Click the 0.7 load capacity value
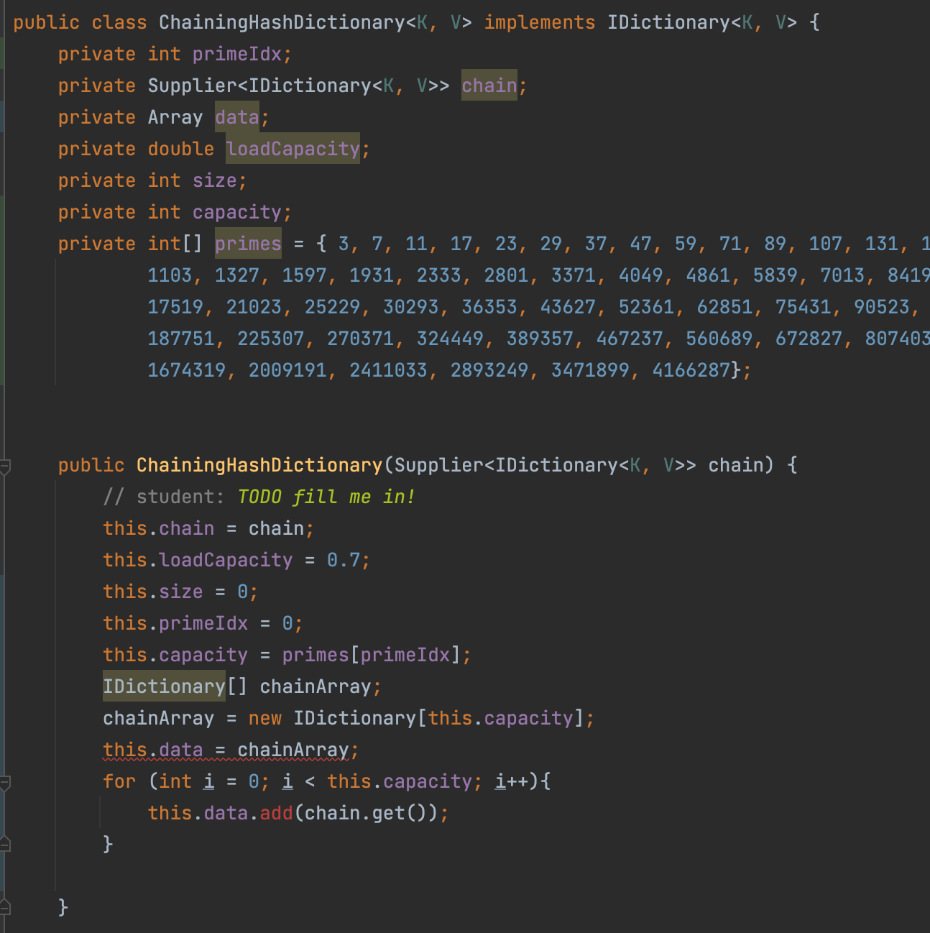This screenshot has height=933, width=930. click(x=343, y=560)
